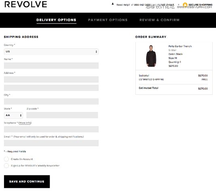This screenshot has height=192, width=216.
Task: Toggle the Create An Account option
Action: 6,159
